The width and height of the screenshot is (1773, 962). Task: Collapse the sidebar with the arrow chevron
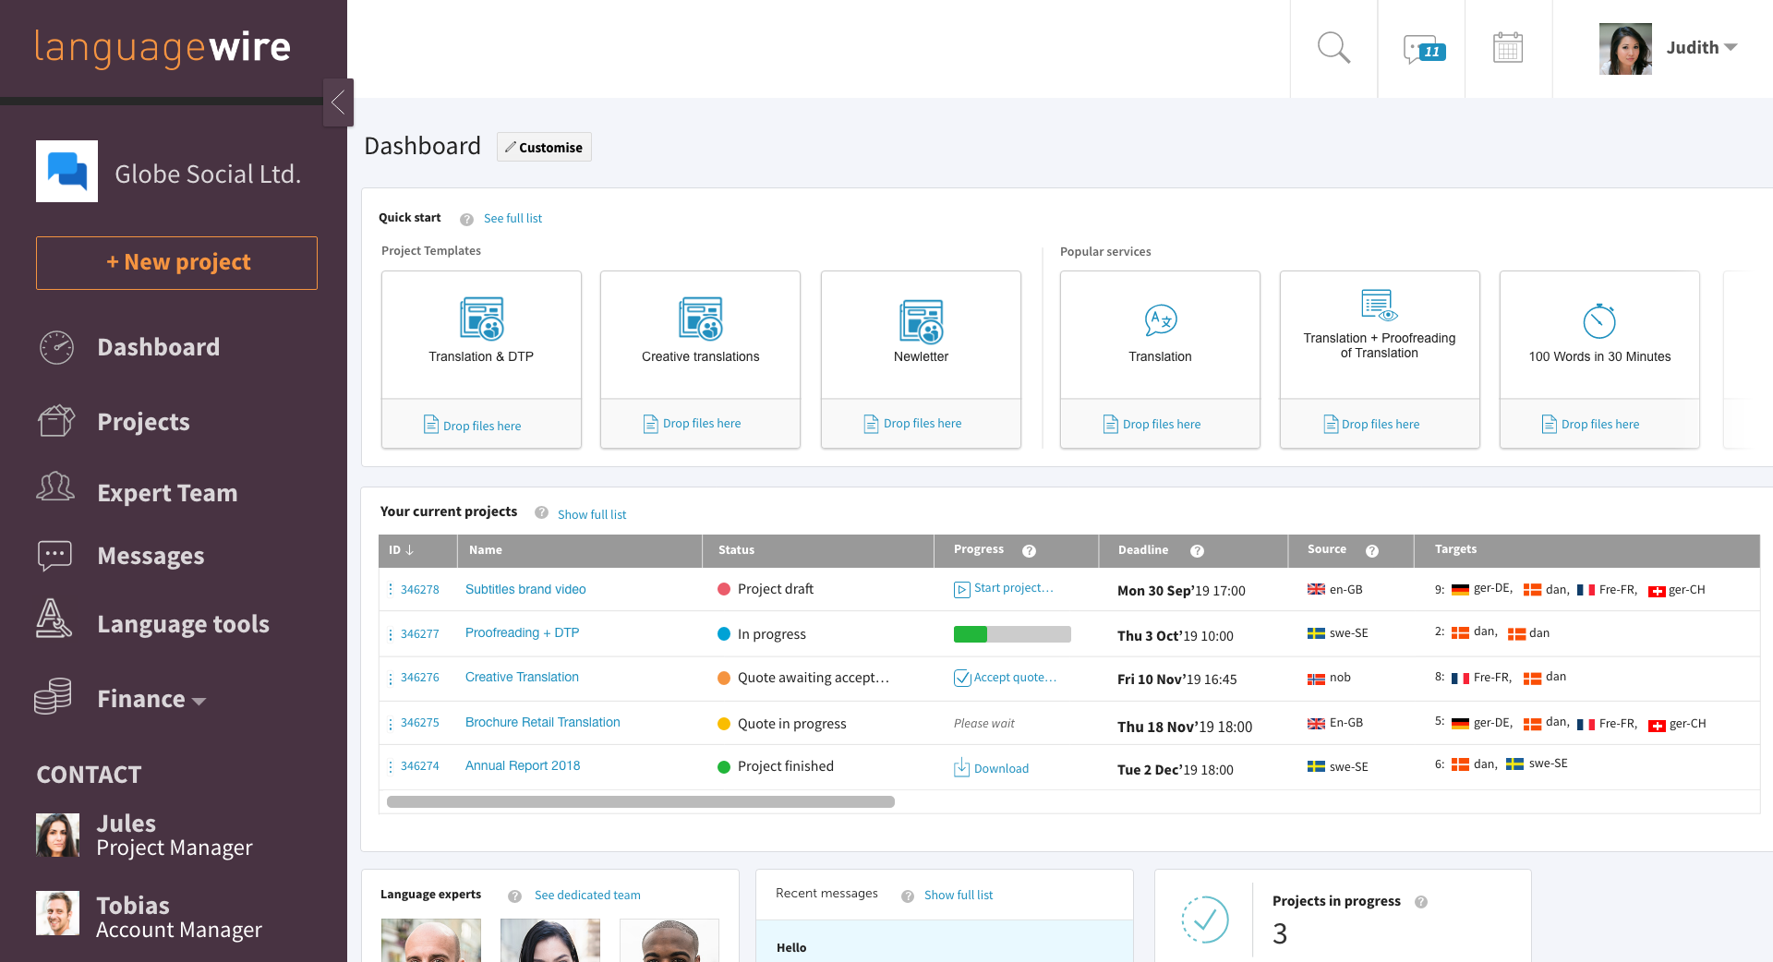pos(338,102)
